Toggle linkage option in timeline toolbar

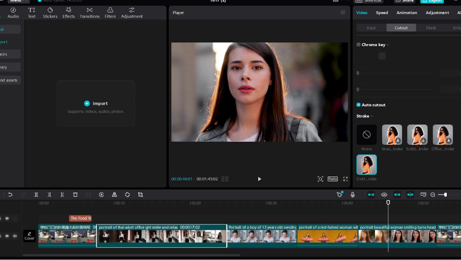point(397,194)
